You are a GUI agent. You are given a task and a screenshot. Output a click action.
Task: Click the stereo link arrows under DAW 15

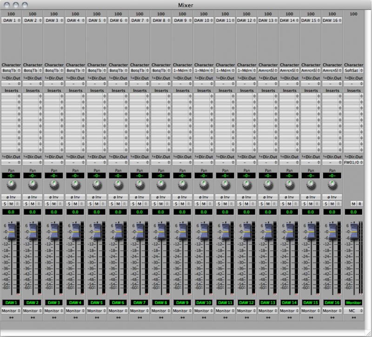click(311, 317)
